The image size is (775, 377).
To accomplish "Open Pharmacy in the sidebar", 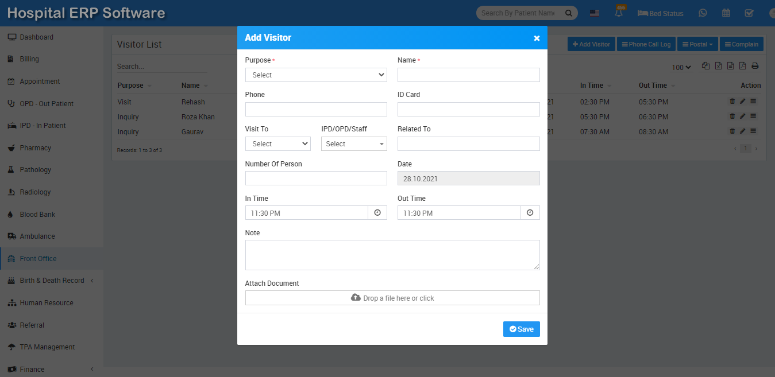I will (36, 148).
